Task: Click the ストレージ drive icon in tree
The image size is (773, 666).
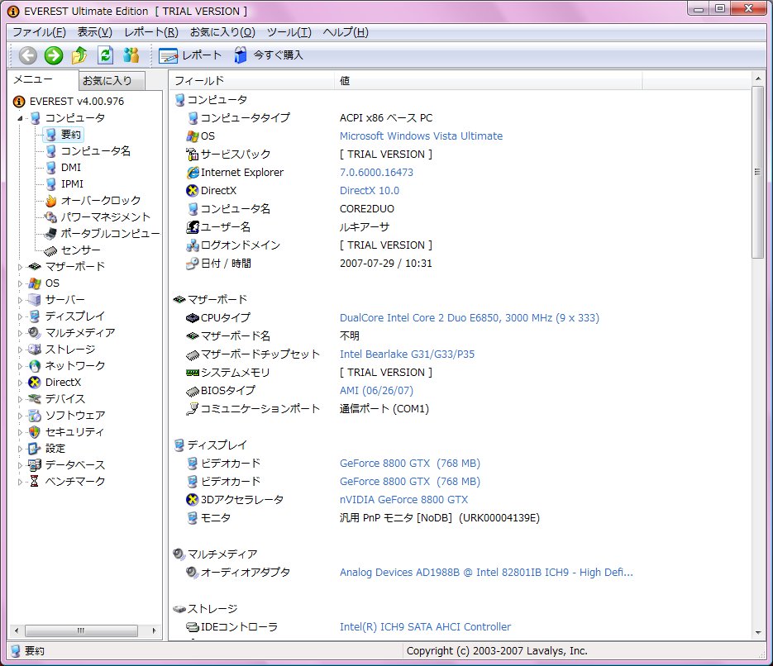Action: 35,350
